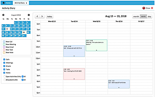Uncheck the Tasks filter checkbox
The height and width of the screenshot is (97, 155).
(x=4, y=69)
